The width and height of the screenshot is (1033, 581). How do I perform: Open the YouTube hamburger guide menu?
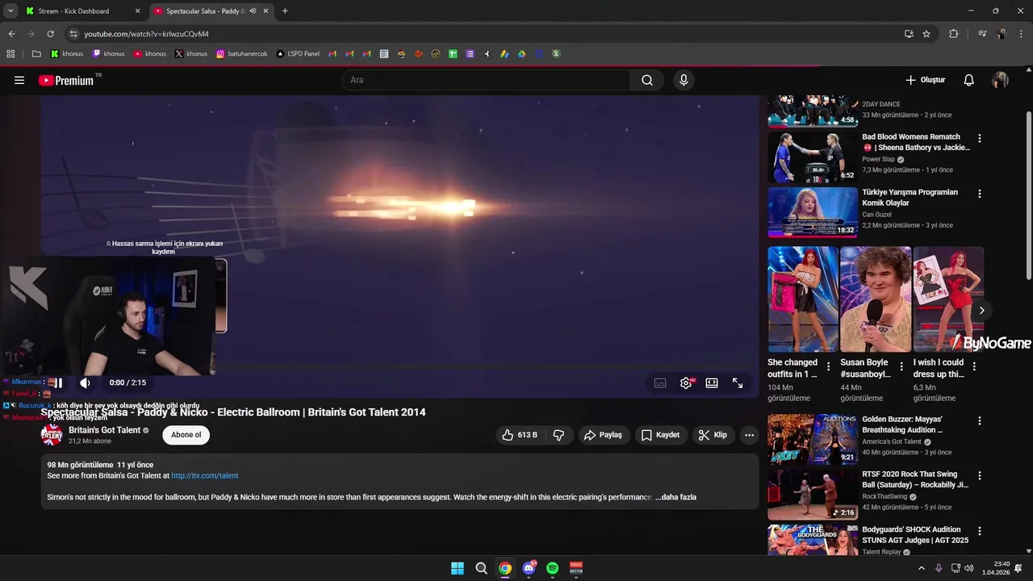click(19, 80)
